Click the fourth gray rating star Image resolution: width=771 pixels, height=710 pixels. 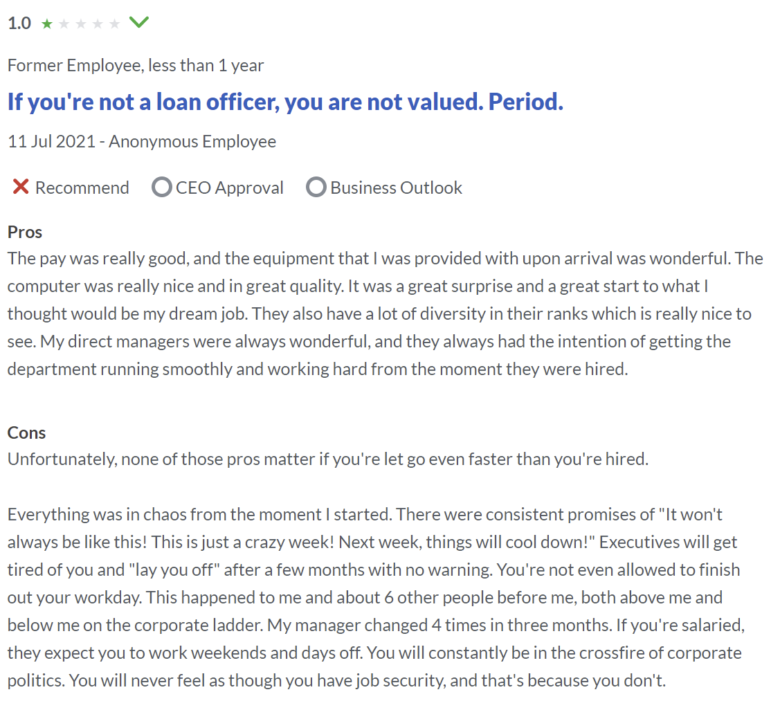[x=98, y=24]
